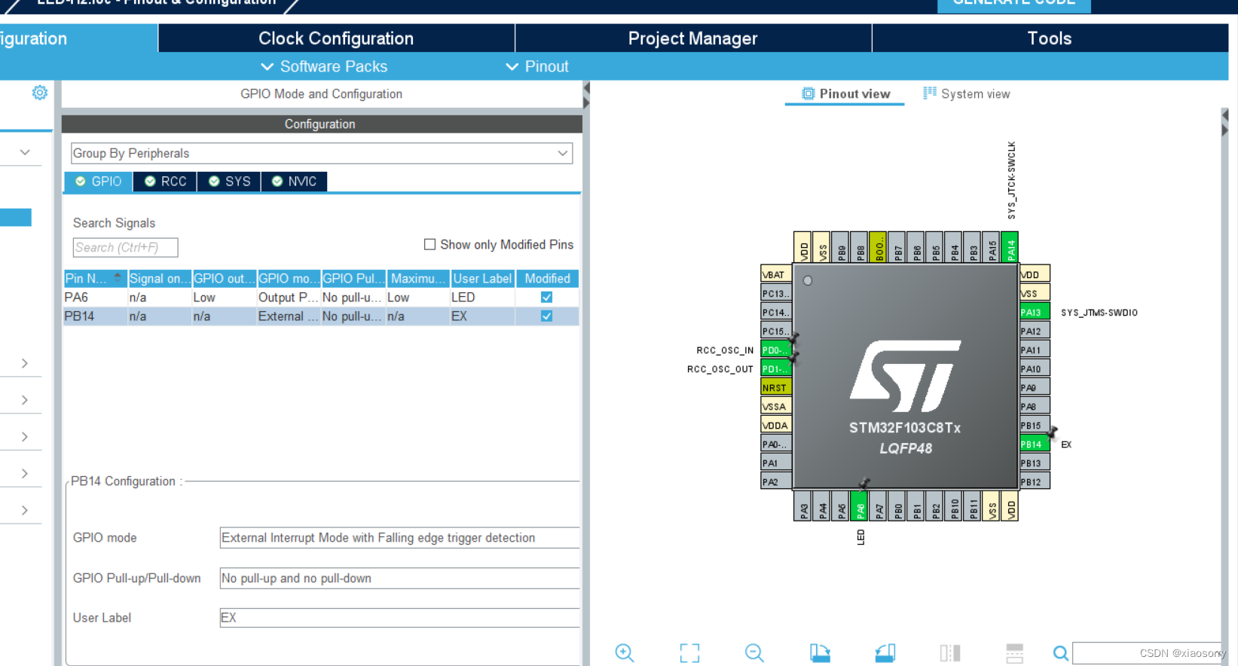Click the split view layout icon

click(x=1015, y=653)
